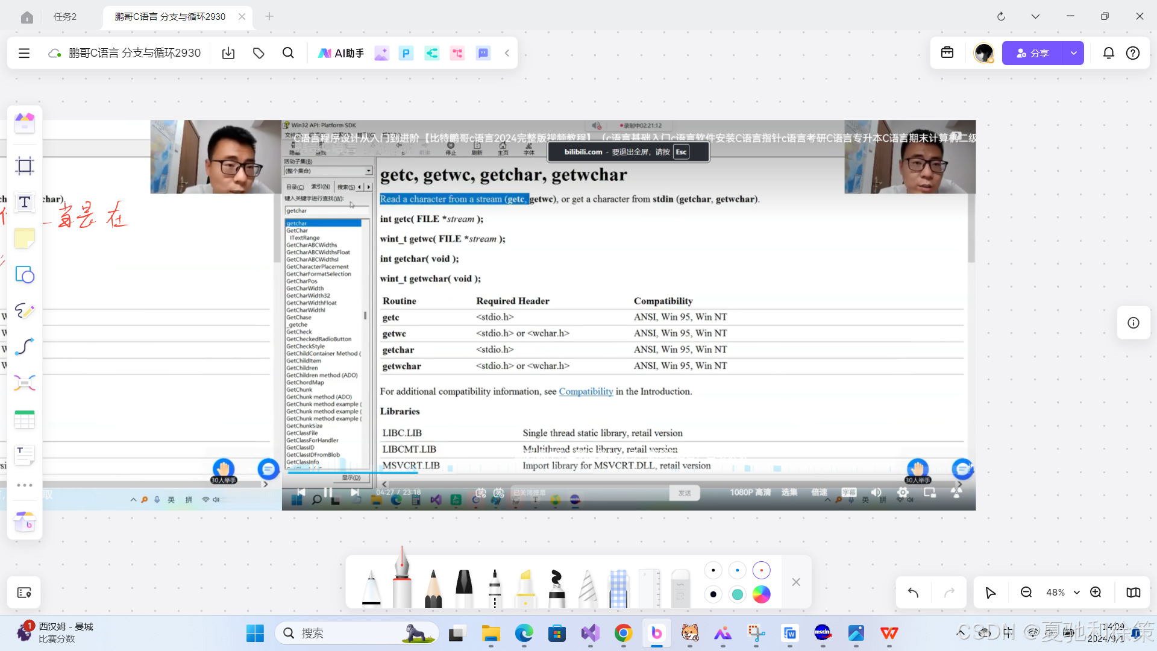1157x651 pixels.
Task: Open the dropdown arrow beside 分享
Action: [1073, 53]
